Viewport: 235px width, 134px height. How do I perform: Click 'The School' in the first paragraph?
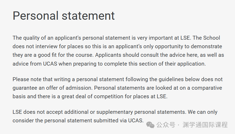[x=206, y=38]
